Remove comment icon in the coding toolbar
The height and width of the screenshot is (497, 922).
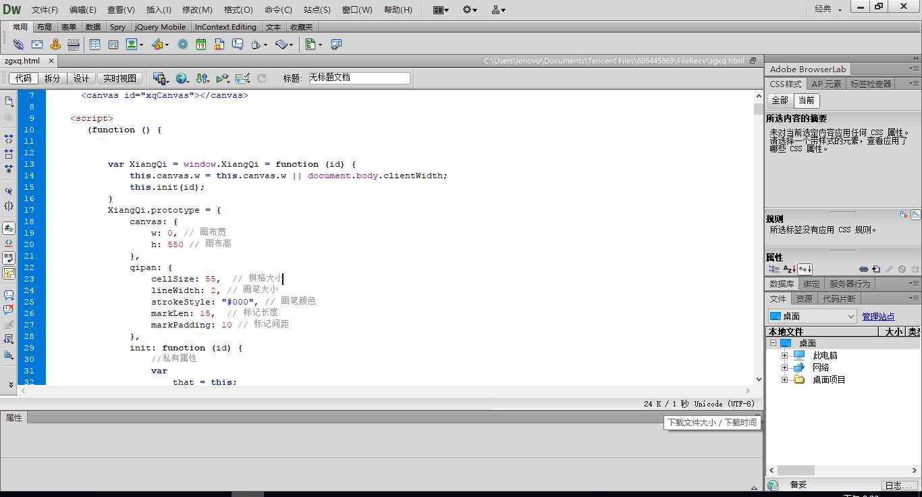click(x=9, y=309)
